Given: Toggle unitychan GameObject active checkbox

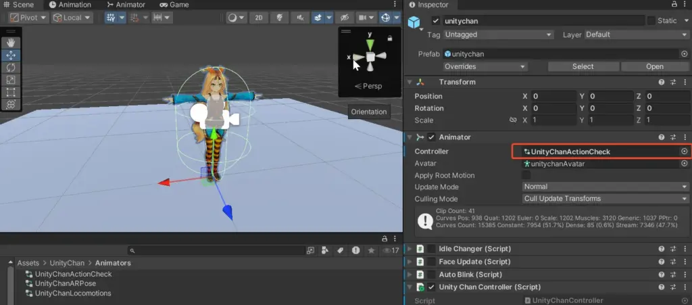Looking at the screenshot, I should [x=436, y=21].
